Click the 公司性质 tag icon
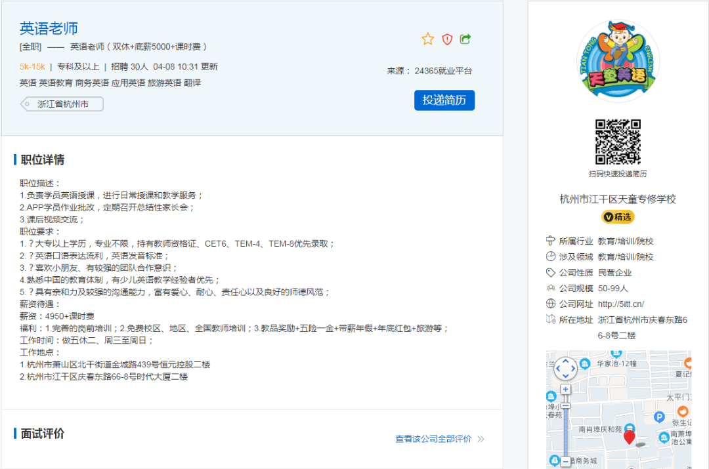 (550, 272)
